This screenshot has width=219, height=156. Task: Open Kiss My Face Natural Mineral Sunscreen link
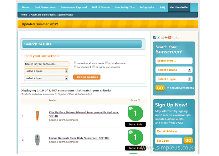point(84,114)
